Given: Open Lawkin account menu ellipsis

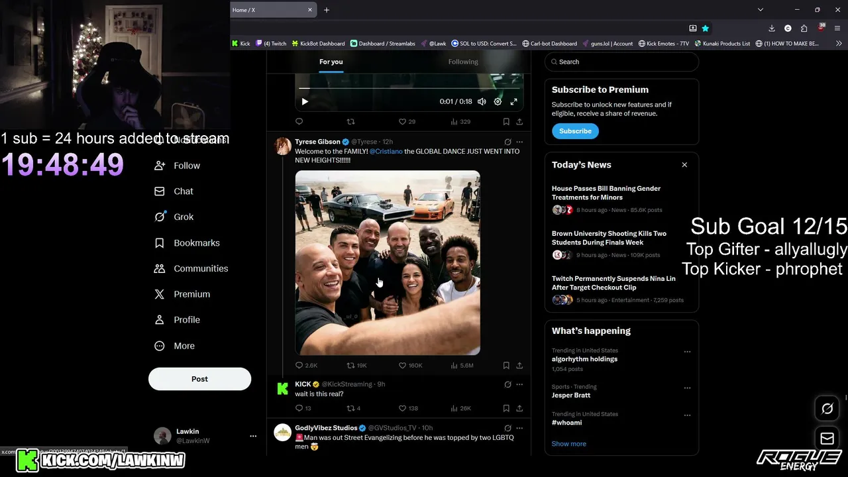Looking at the screenshot, I should 252,436.
